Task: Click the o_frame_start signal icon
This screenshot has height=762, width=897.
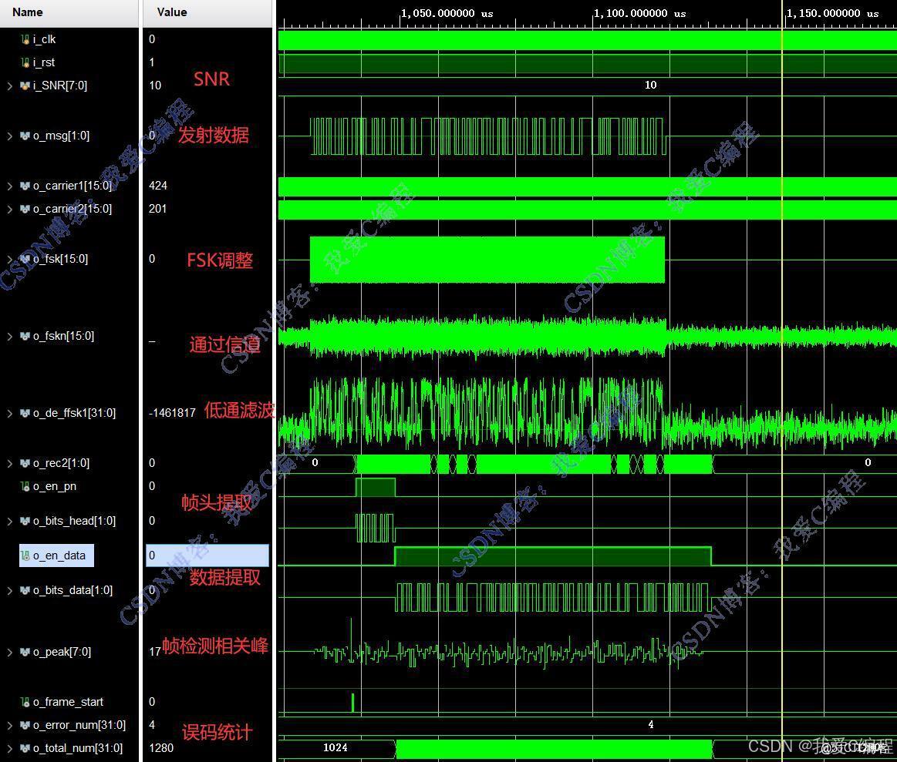Action: [25, 702]
